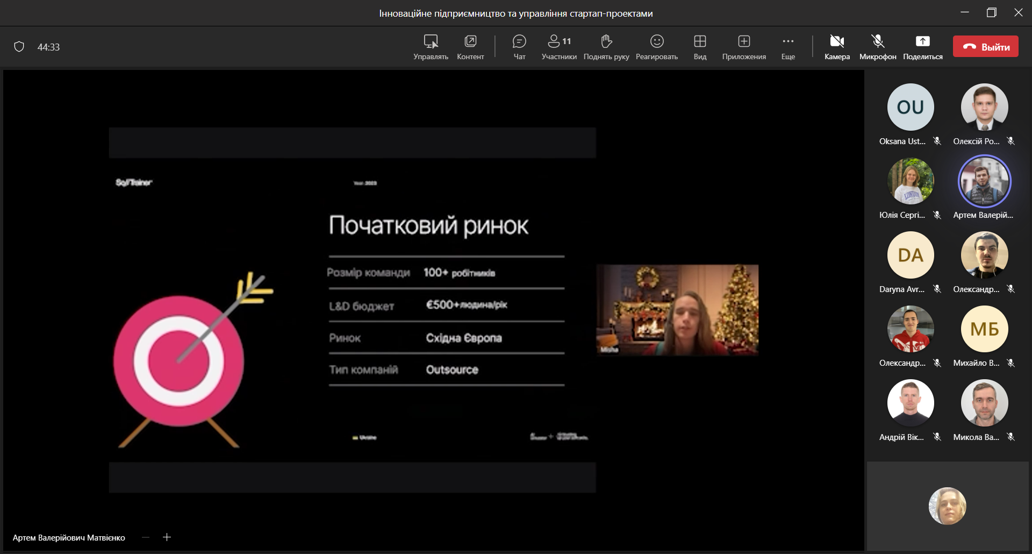Image resolution: width=1032 pixels, height=554 pixels.
Task: Click the Управлять control icon
Action: click(x=431, y=47)
